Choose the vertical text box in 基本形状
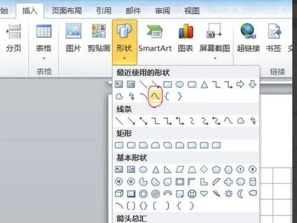Screen dimensions: 297x223 pos(131,170)
